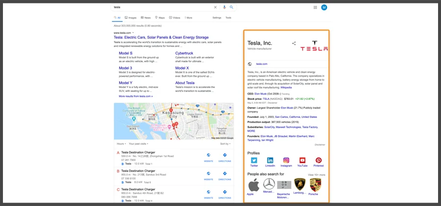Click the Martin Eberhard founder link
Viewport: 441px width, 206px height.
[x=297, y=136]
